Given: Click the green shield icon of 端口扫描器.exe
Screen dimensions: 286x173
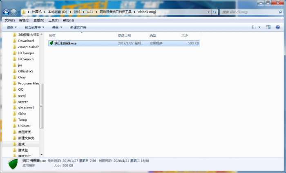Looking at the screenshot, I should [51, 43].
